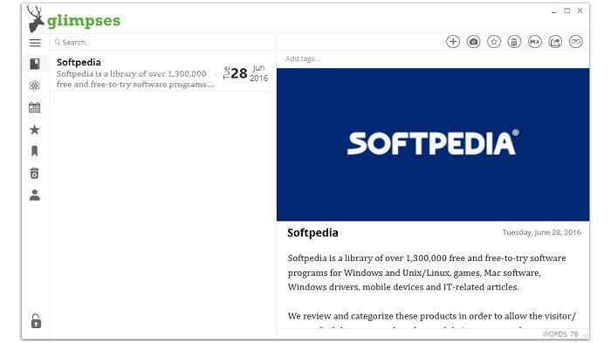This screenshot has width=611, height=343.
Task: Toggle reading mode glasses icon
Action: click(x=575, y=42)
